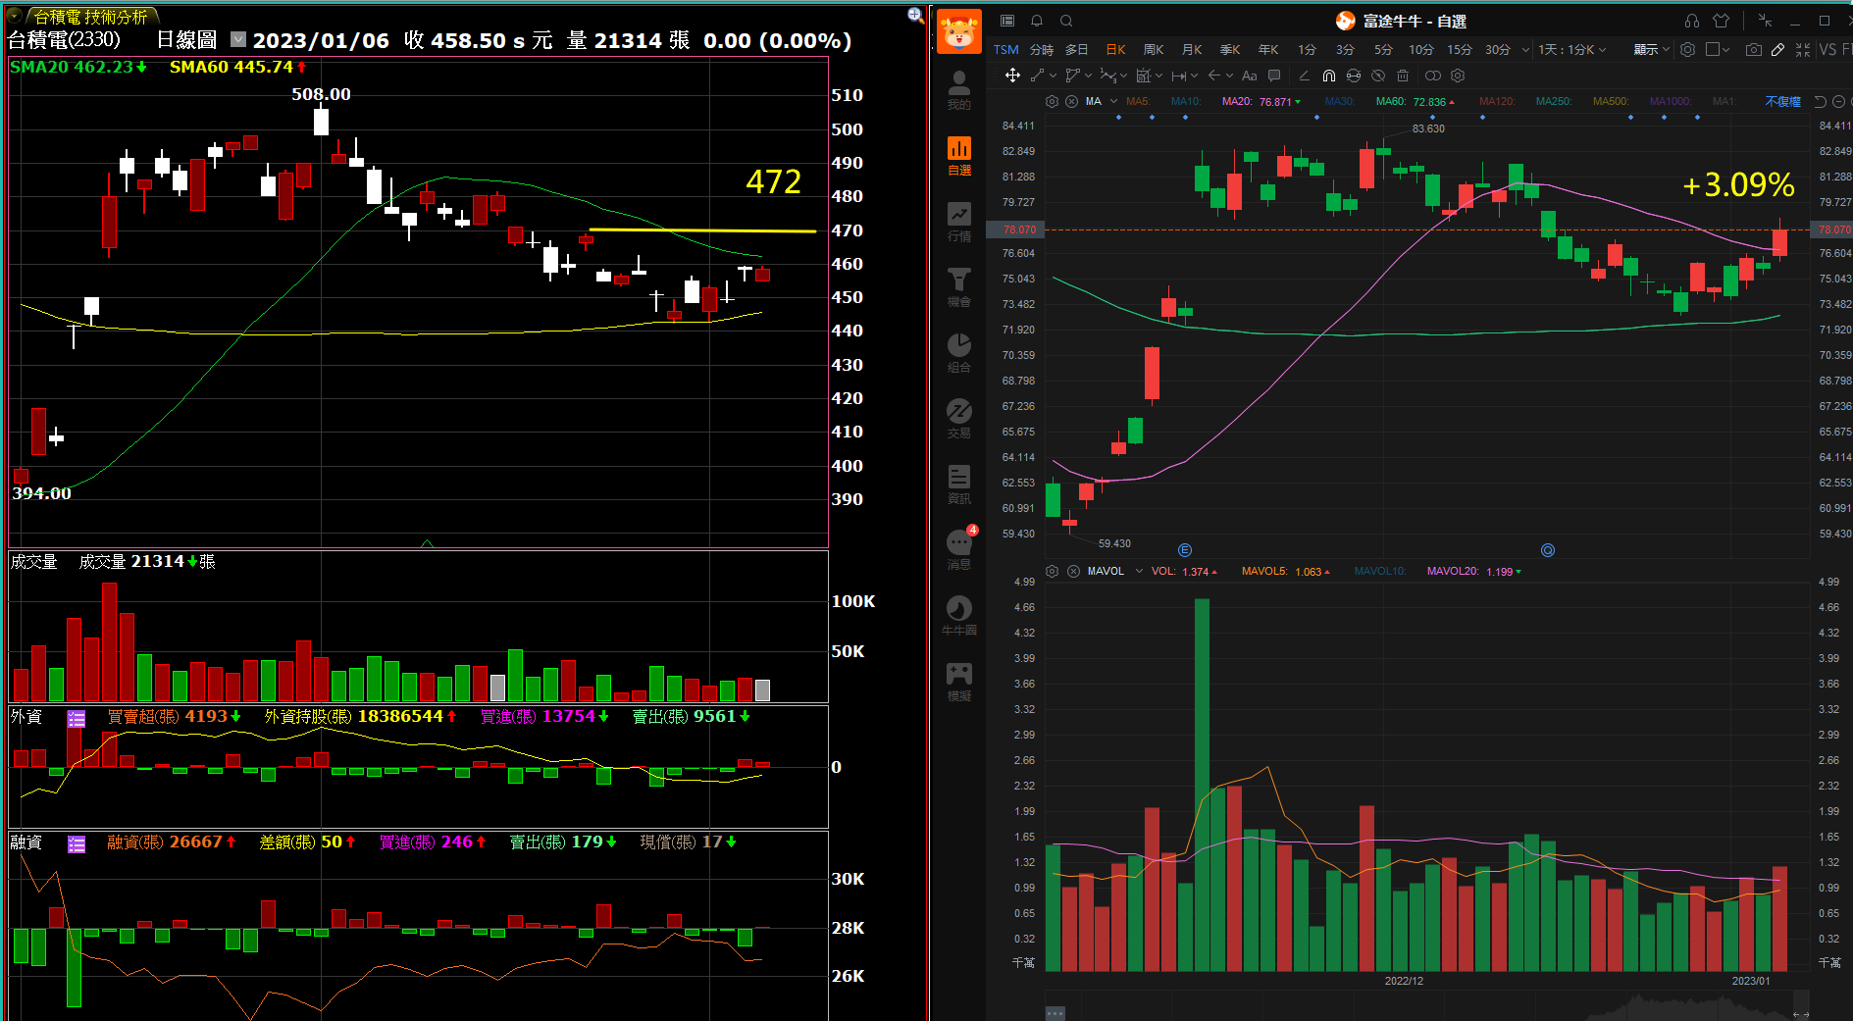Open customer service headset icon
Image resolution: width=1853 pixels, height=1021 pixels.
coord(1692,21)
